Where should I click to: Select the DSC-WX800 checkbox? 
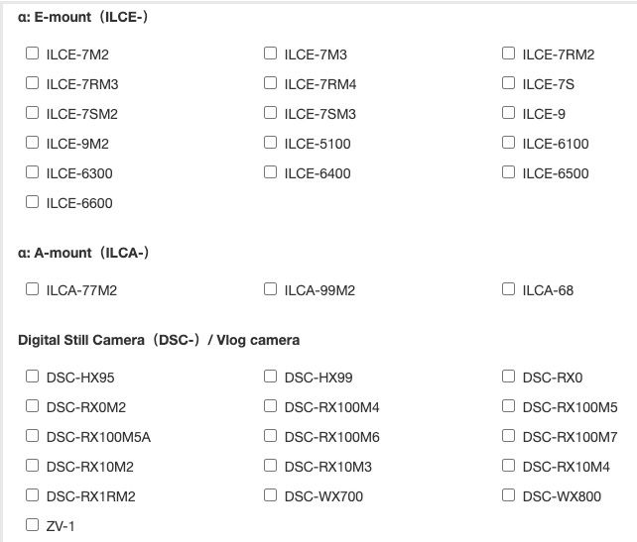(509, 495)
